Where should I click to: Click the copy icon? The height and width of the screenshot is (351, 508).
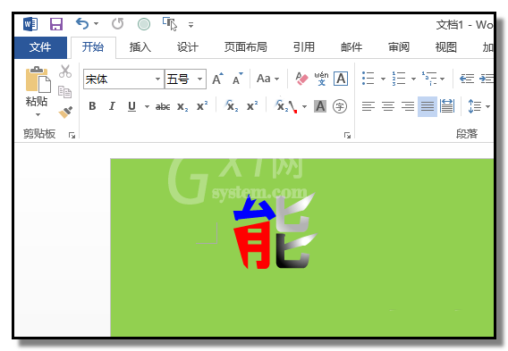(64, 92)
